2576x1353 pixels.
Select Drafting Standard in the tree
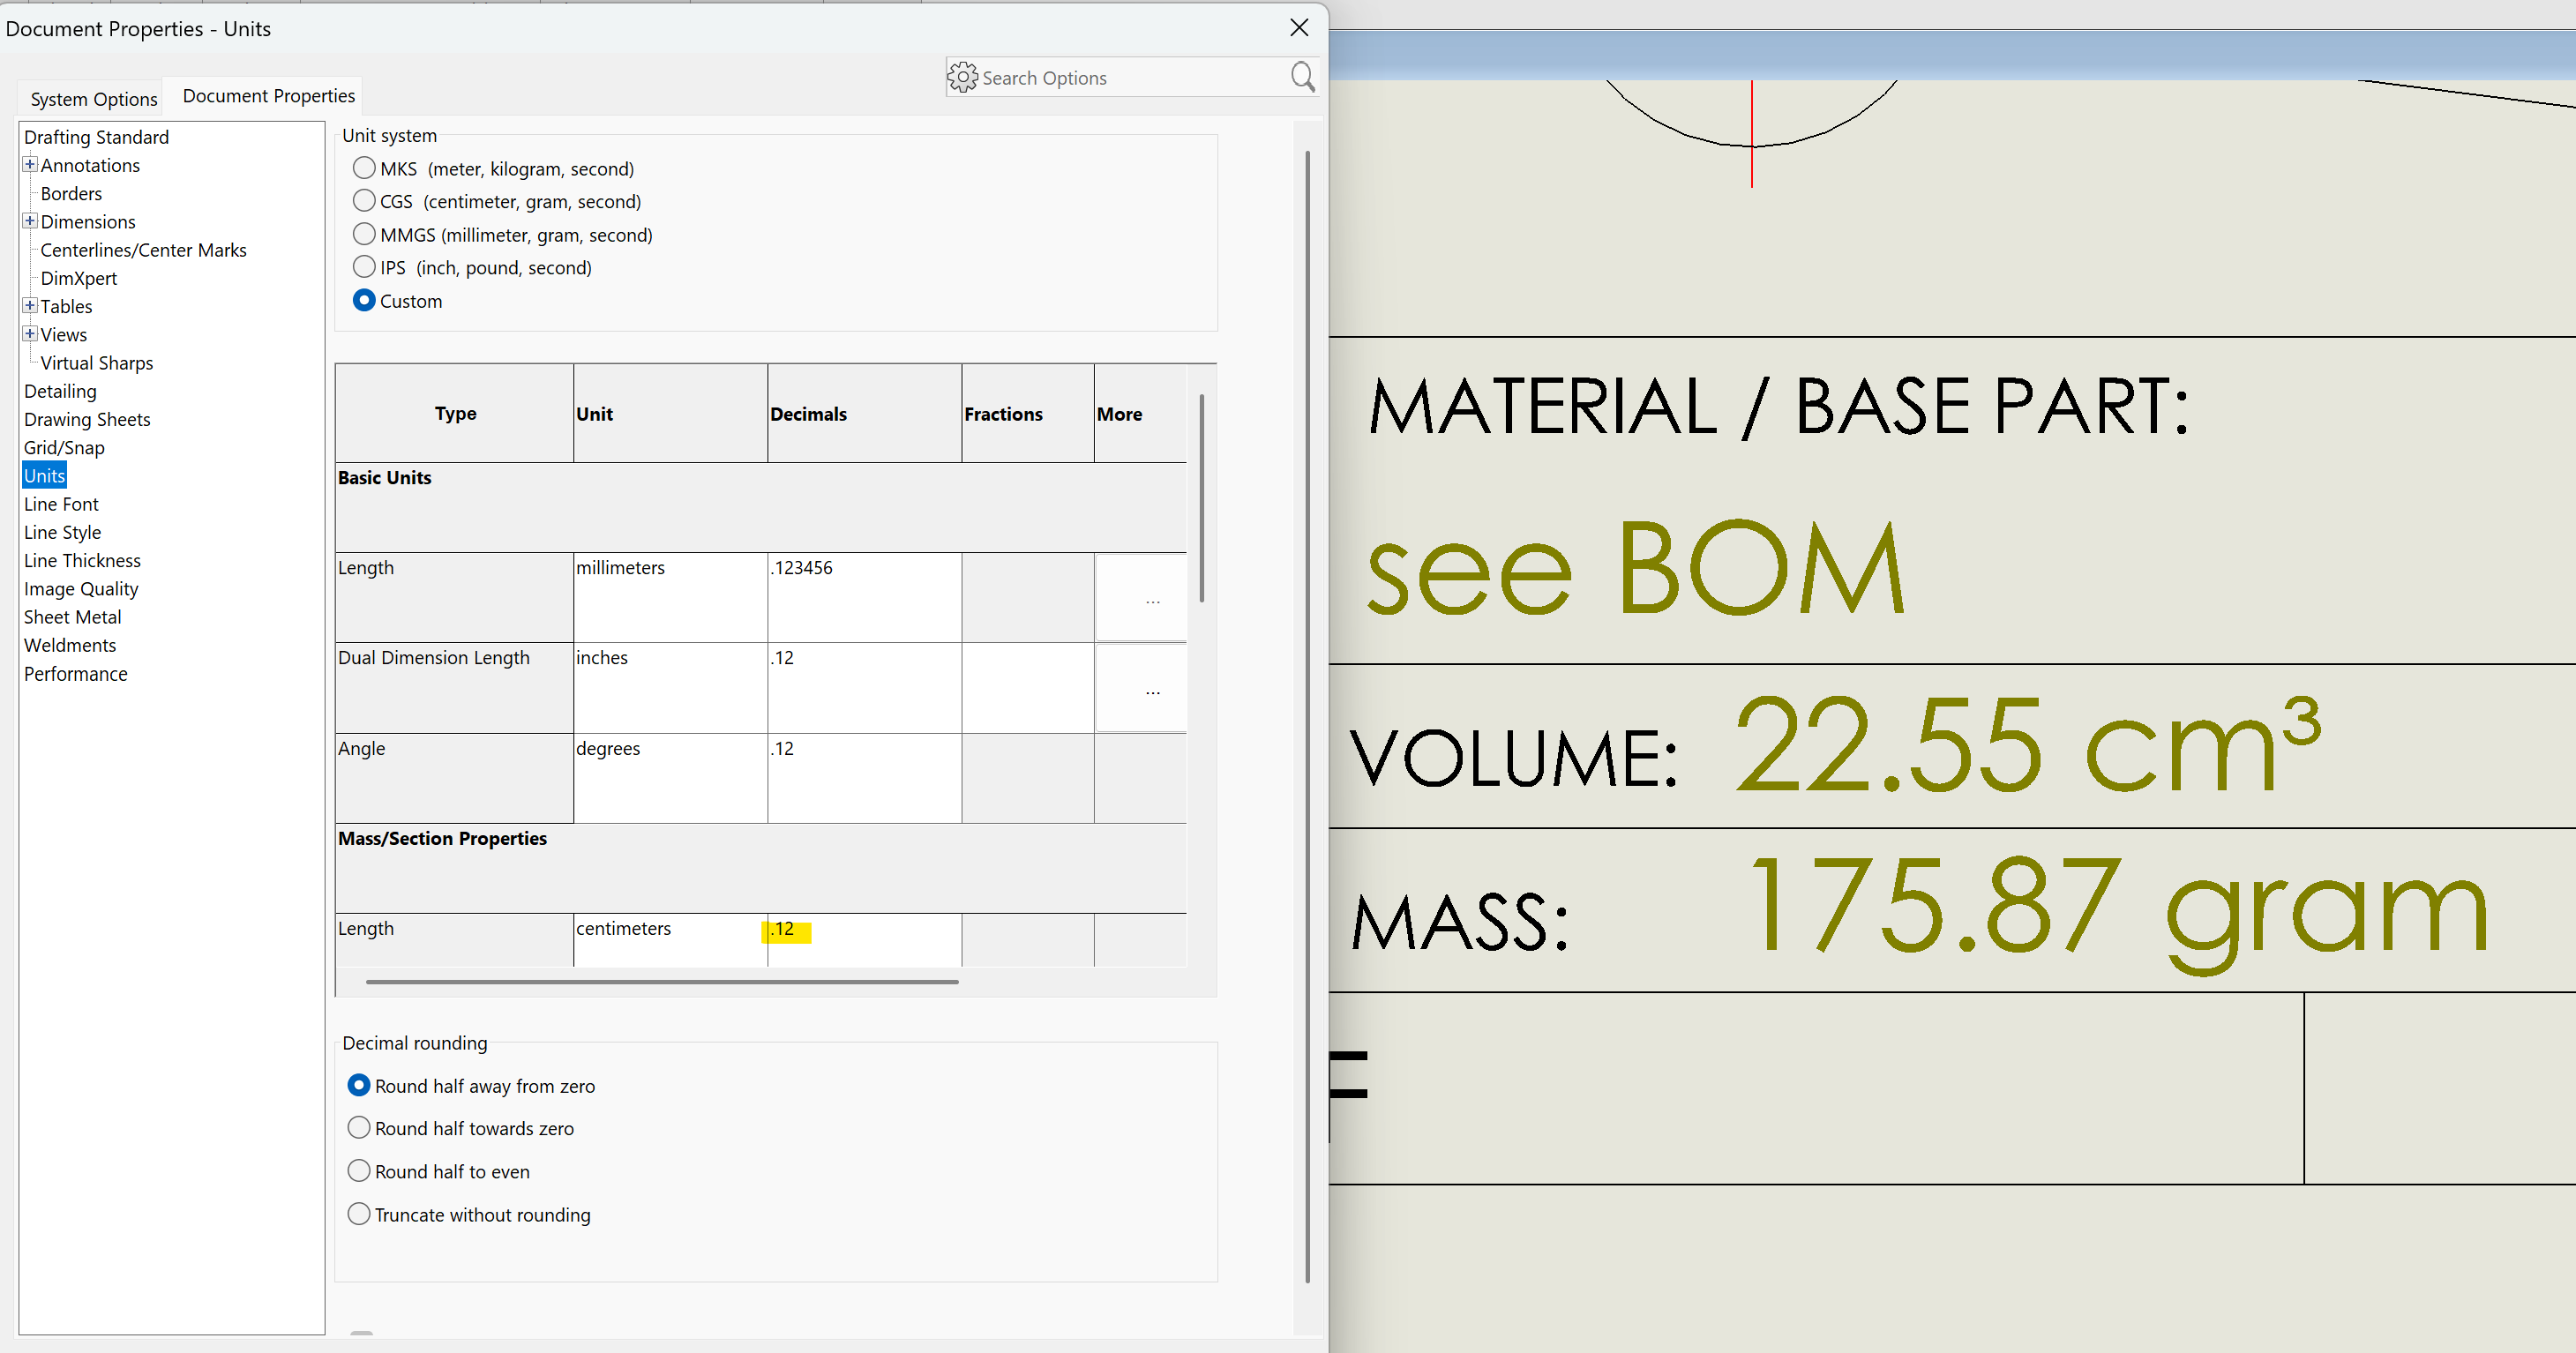96,137
